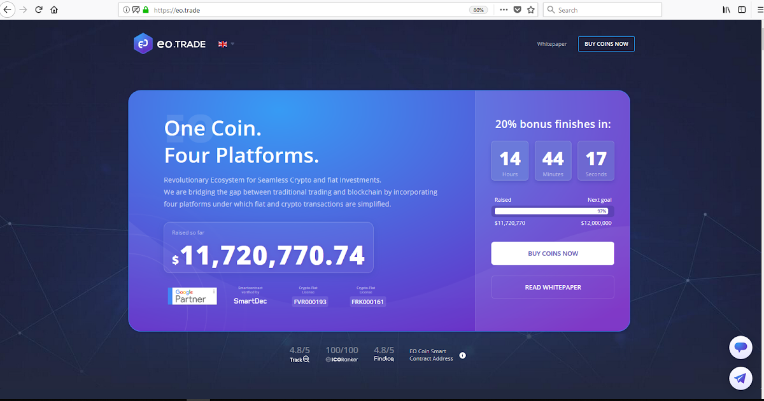The image size is (764, 401).
Task: Click the SmartDec verification badge
Action: [250, 296]
